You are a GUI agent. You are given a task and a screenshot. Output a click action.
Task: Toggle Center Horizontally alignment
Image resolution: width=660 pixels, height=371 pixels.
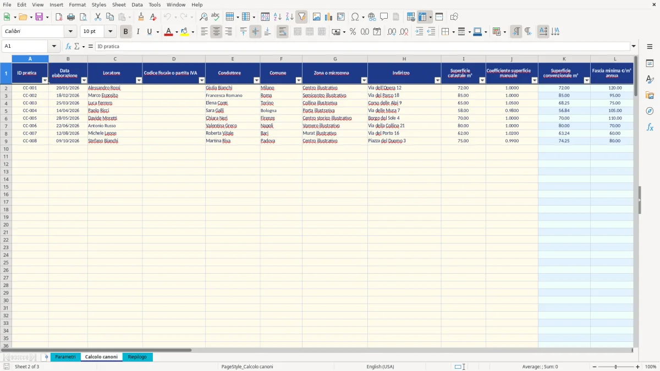point(216,32)
